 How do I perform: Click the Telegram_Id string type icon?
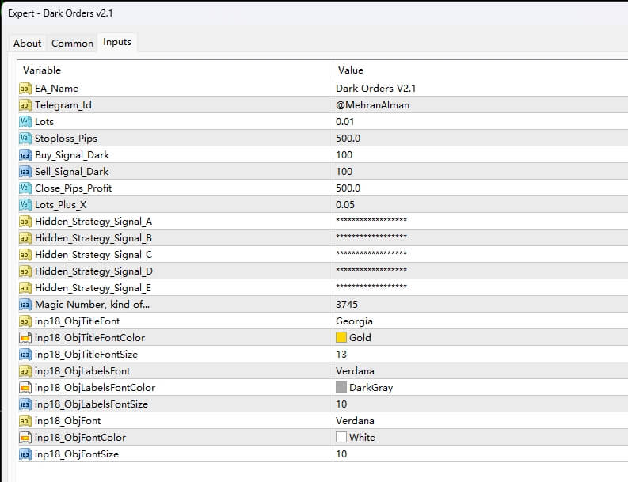[25, 105]
